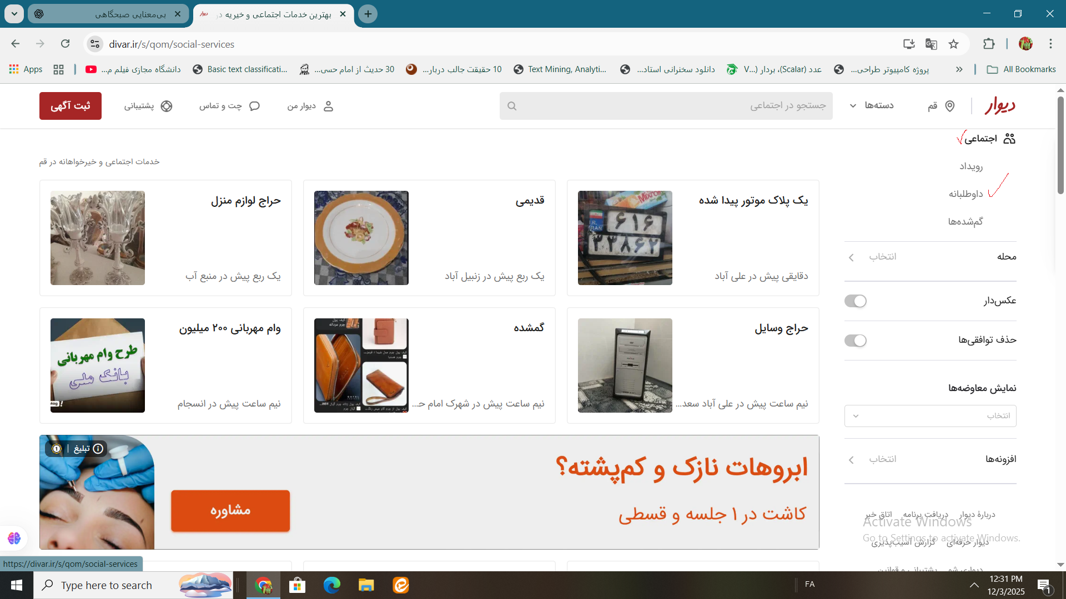Open the نمایش معاوضه‌ها select box

tap(930, 416)
